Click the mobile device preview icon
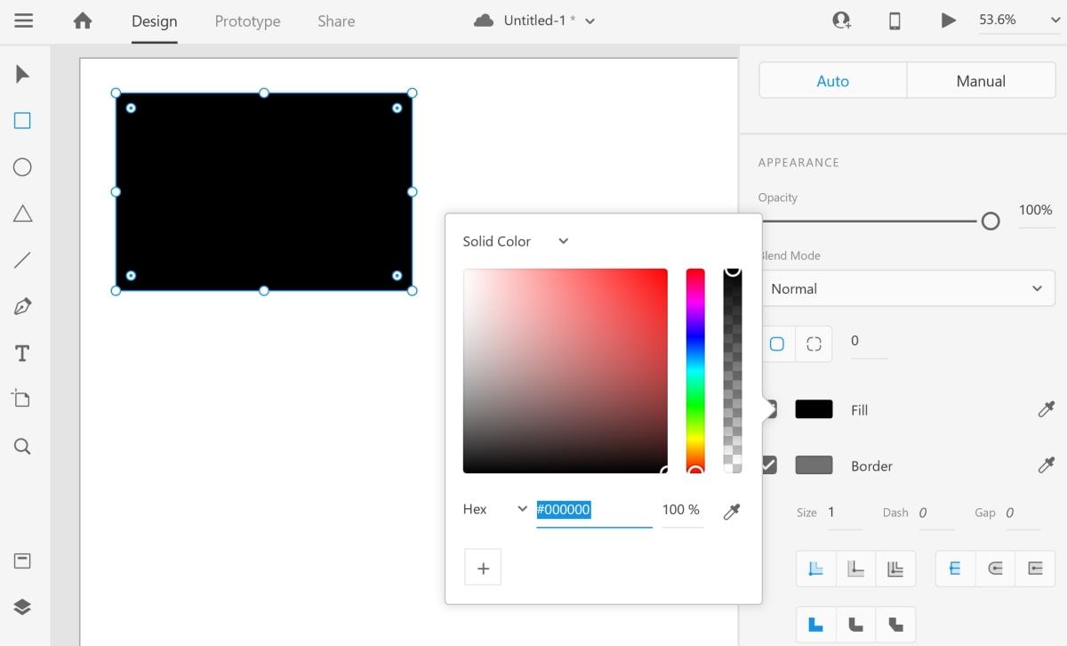This screenshot has height=646, width=1067. tap(895, 20)
